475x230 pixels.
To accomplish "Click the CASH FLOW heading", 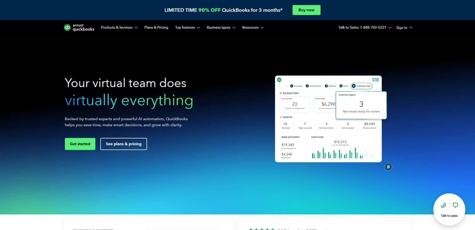I will tap(317, 137).
